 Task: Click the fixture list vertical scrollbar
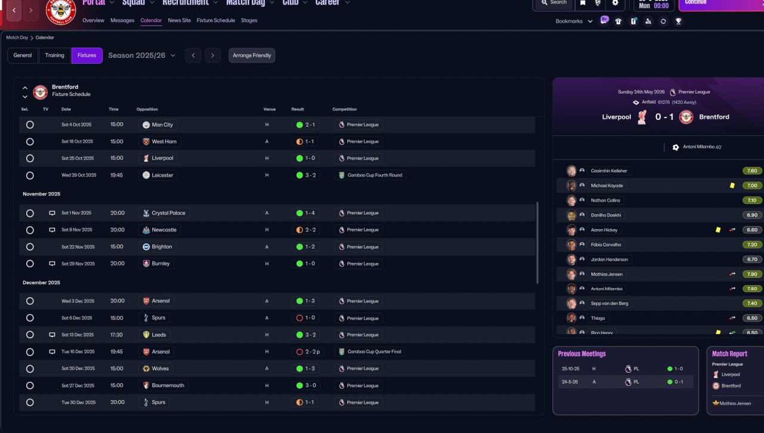538,243
